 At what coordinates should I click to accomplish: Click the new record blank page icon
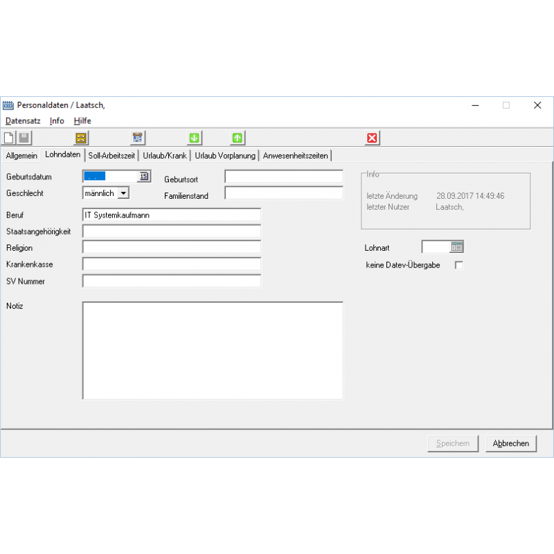click(9, 138)
